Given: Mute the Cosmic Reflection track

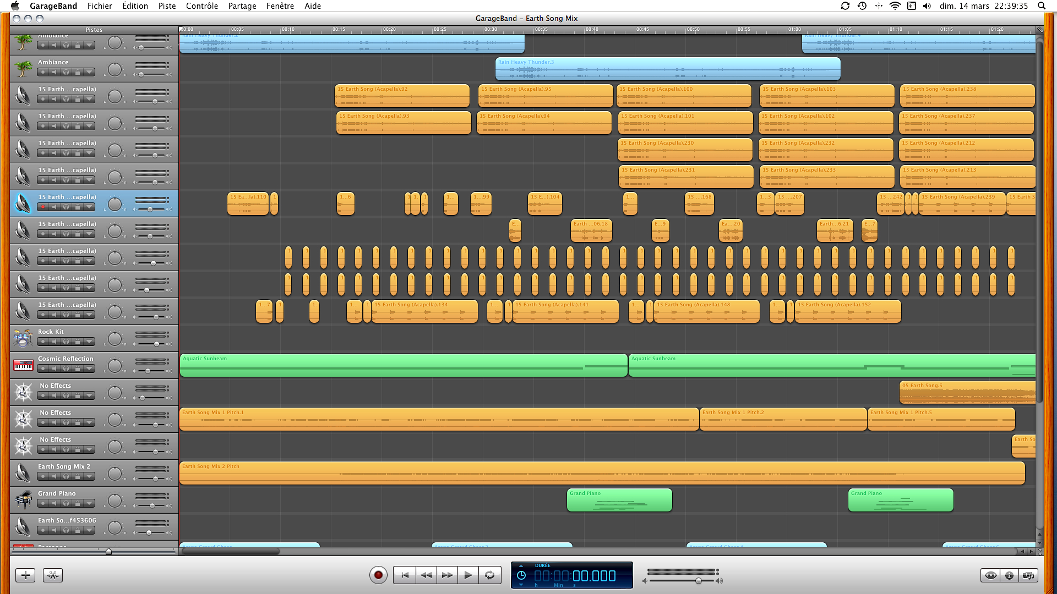Looking at the screenshot, I should (55, 369).
